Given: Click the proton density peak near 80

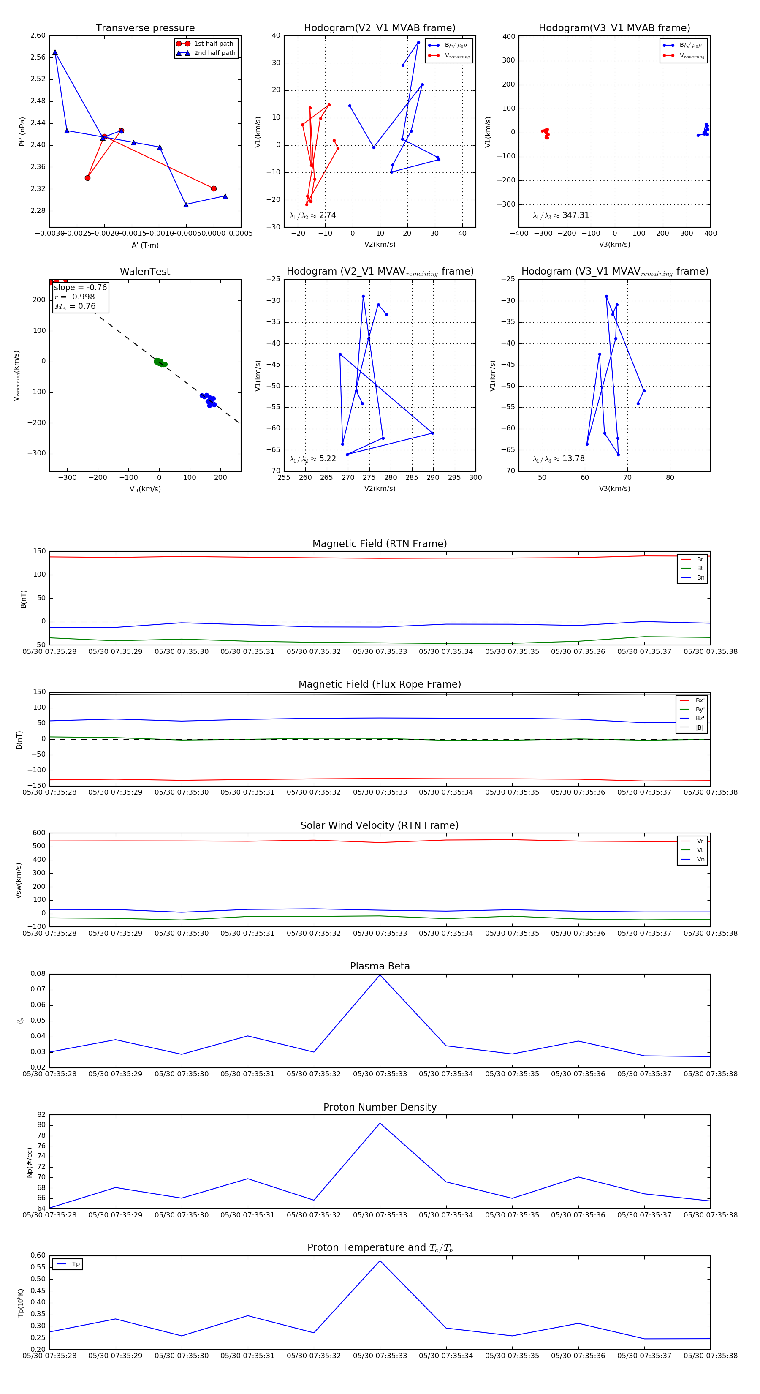Looking at the screenshot, I should tap(380, 1123).
